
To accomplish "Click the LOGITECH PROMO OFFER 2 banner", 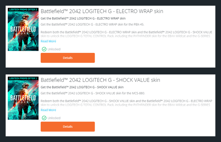I will click(23, 10).
